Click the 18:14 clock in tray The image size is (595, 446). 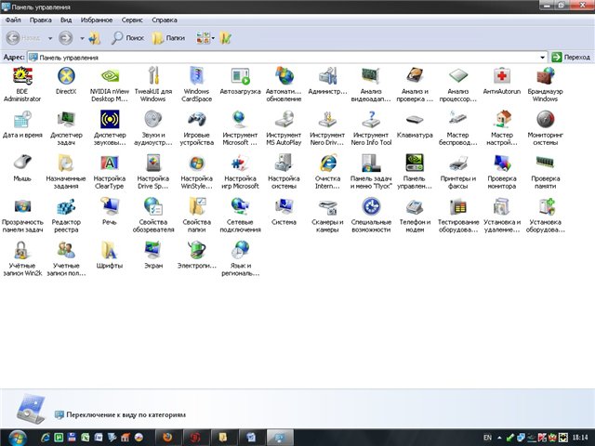[x=580, y=438]
